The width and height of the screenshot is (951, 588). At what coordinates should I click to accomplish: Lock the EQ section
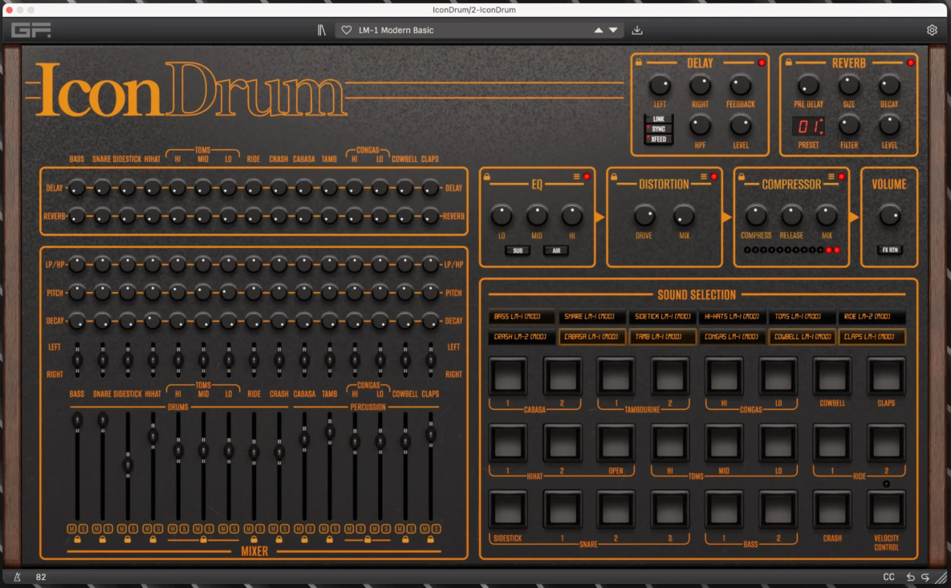487,176
